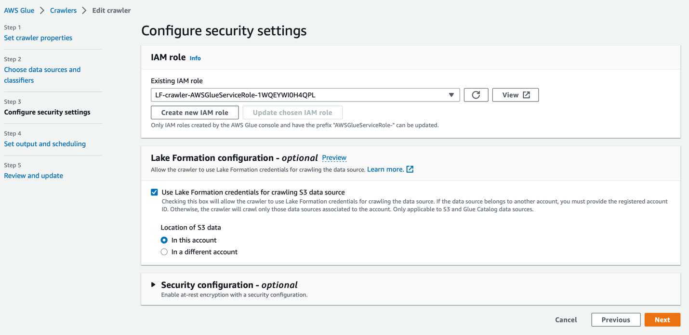Go to the Crawlers breadcrumb
Screen dimensions: 689x335
pyautogui.click(x=63, y=11)
